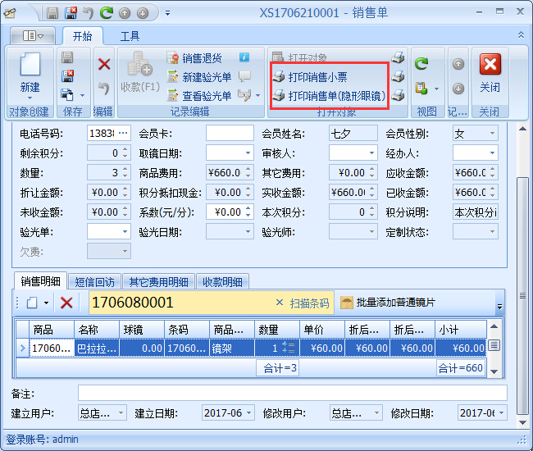The image size is (533, 451).
Task: Click barcode input field showing 1706080001
Action: click(182, 303)
